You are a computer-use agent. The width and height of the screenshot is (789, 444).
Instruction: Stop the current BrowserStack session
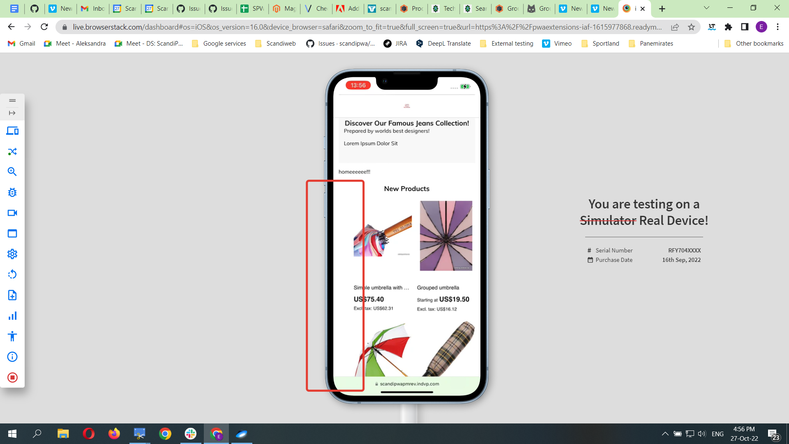pos(12,377)
